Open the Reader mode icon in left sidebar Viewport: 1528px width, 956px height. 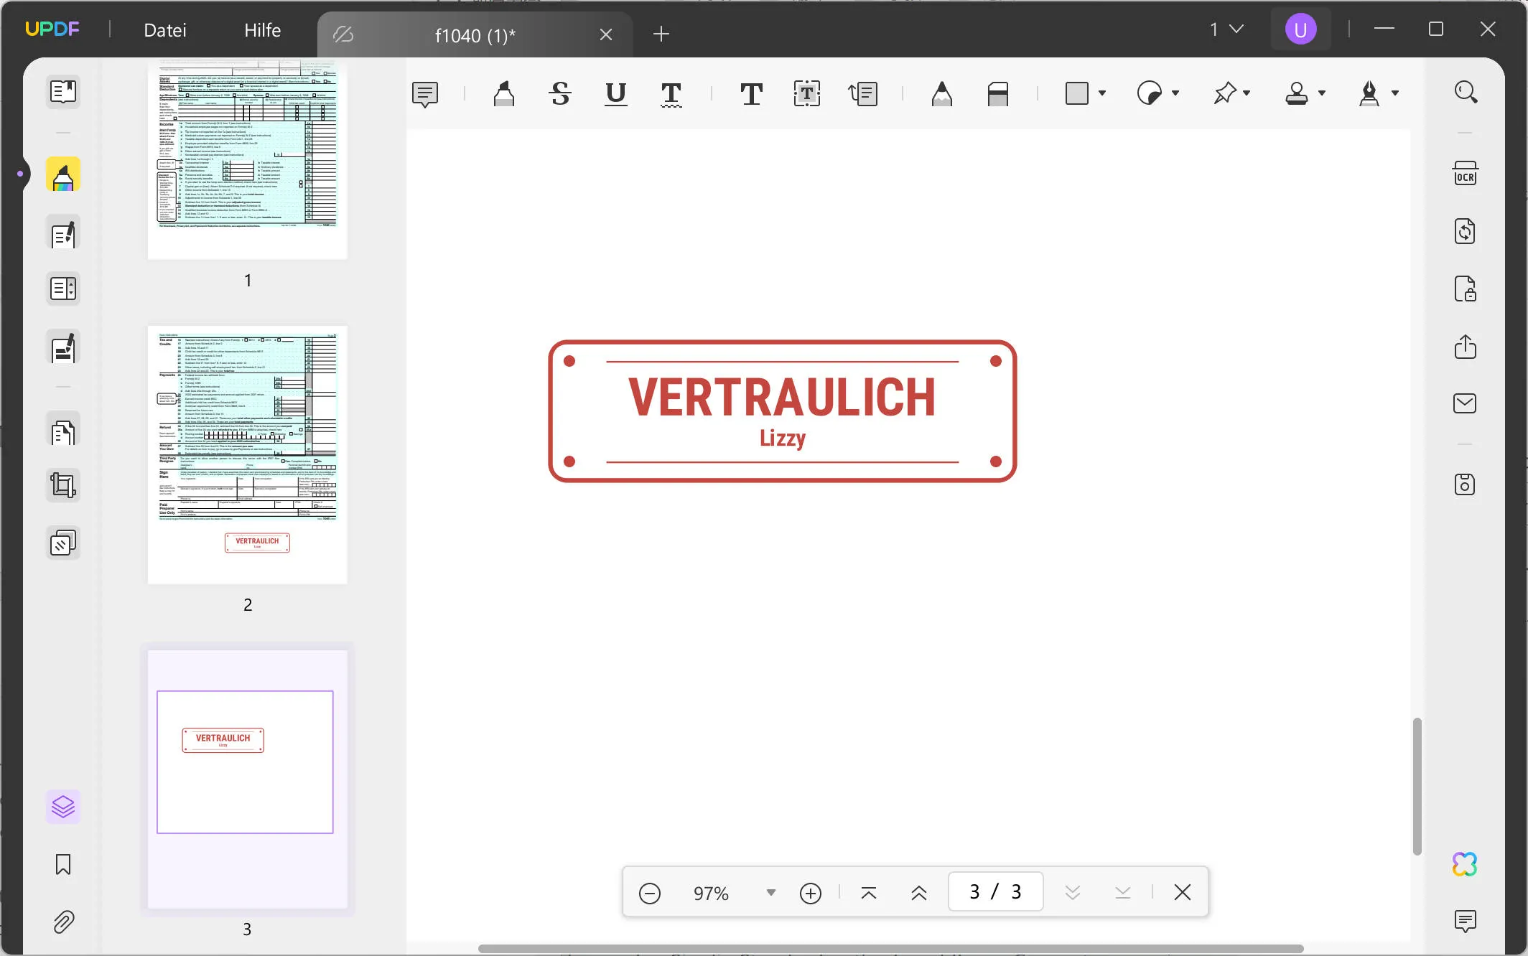click(63, 92)
